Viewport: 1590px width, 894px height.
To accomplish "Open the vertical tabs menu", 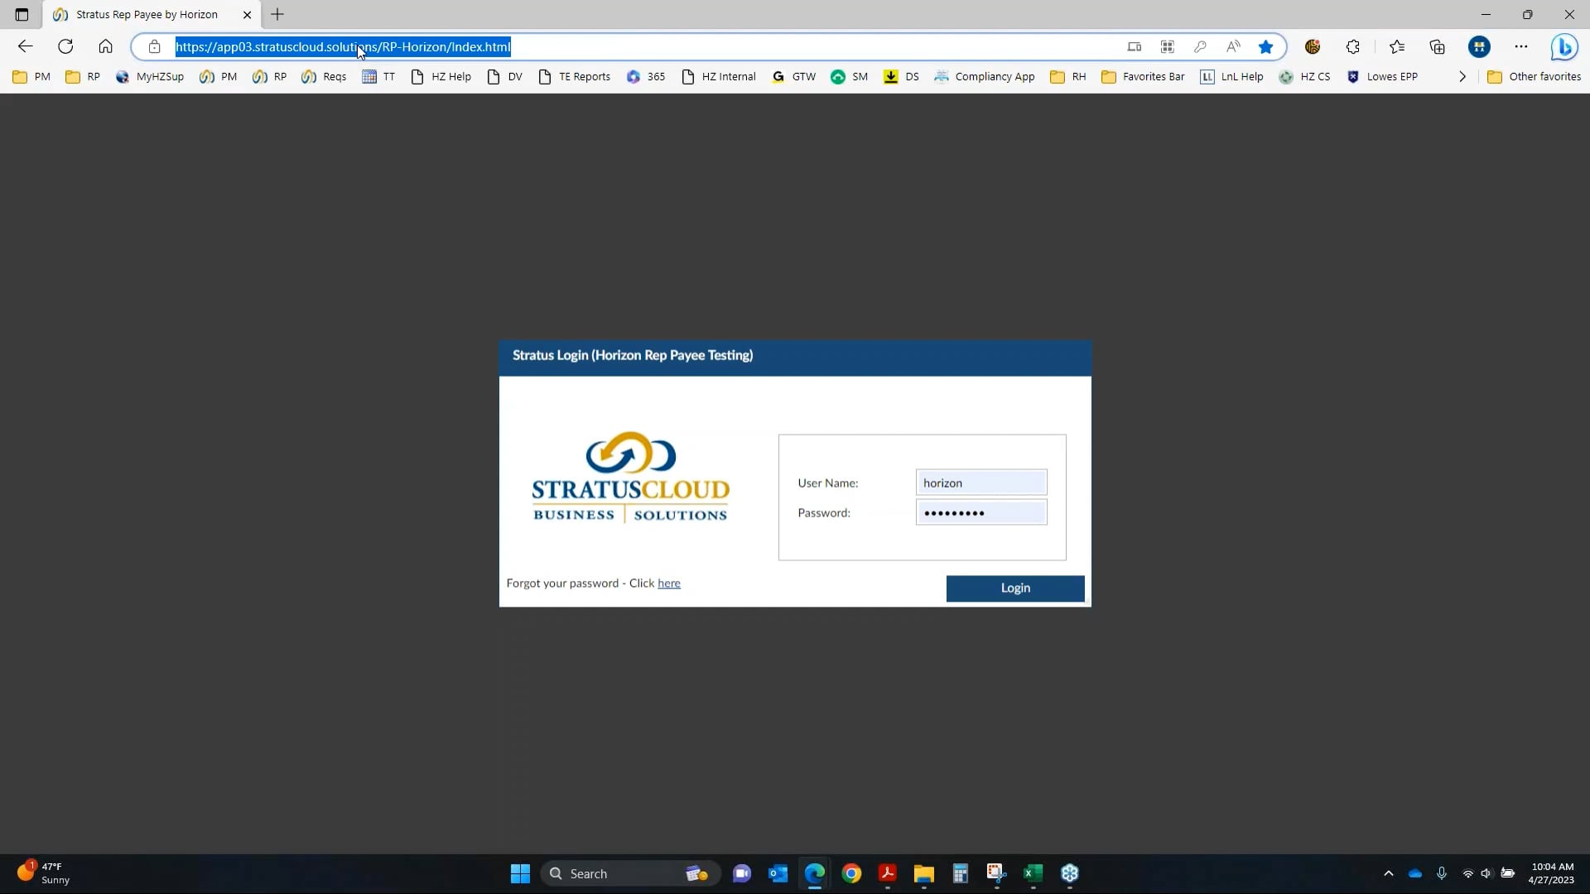I will [22, 14].
